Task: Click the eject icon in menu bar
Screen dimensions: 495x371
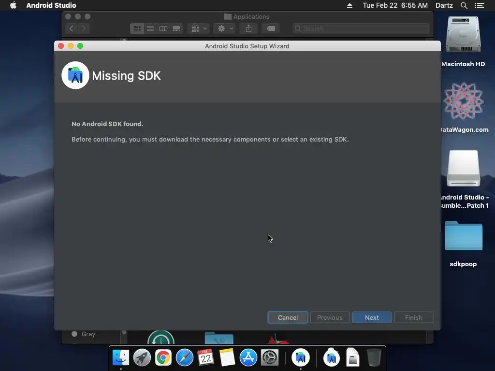Action: (x=349, y=5)
